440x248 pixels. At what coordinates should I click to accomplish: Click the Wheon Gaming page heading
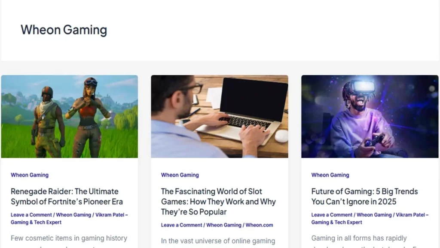click(x=64, y=30)
